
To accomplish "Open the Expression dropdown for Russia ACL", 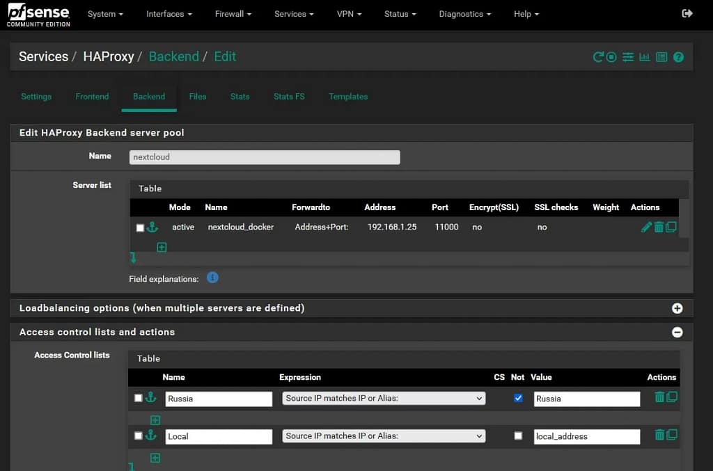I will pyautogui.click(x=384, y=398).
